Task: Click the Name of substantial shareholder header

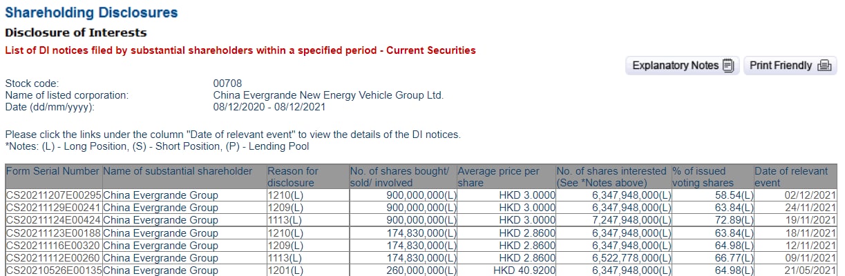Action: click(x=178, y=171)
